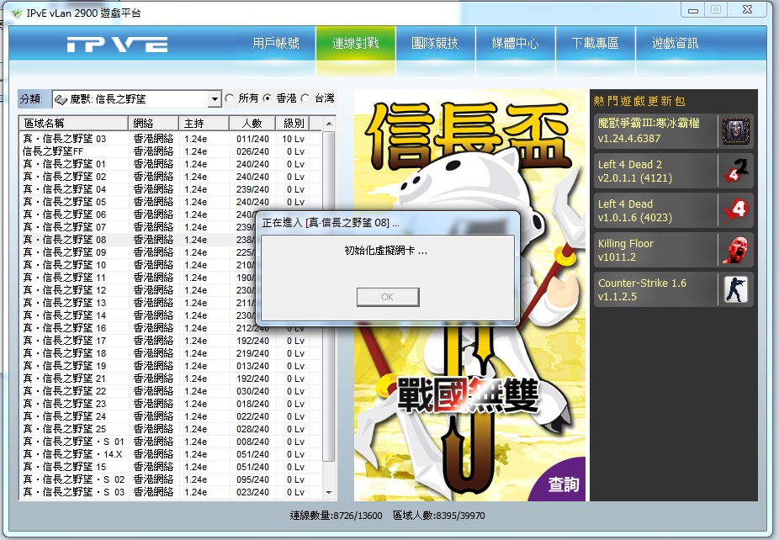
Task: Select room 真・信長之野望 03
Action: coord(171,139)
